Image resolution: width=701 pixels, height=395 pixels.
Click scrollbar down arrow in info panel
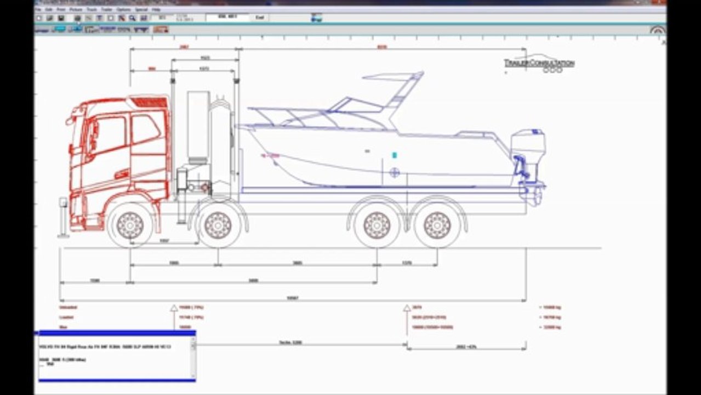[193, 376]
